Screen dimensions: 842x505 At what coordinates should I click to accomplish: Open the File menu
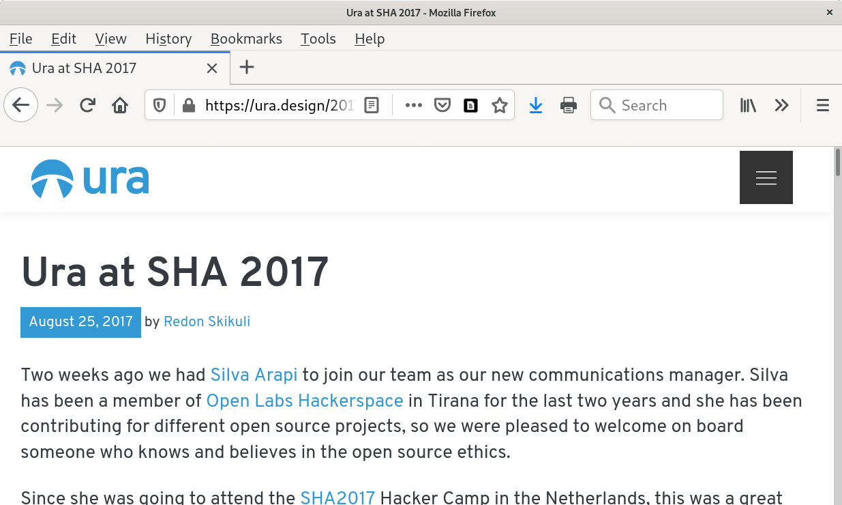tap(21, 39)
